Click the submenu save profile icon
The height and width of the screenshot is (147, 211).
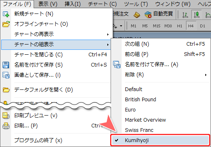pyautogui.click(x=117, y=65)
